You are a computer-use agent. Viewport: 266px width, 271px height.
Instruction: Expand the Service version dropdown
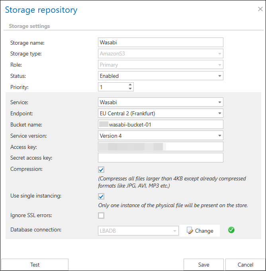pos(160,136)
